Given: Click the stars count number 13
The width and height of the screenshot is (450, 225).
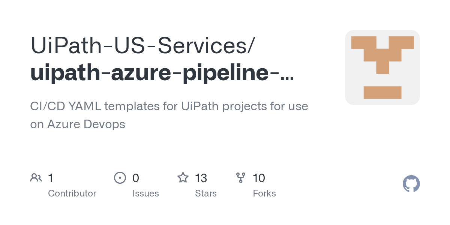Looking at the screenshot, I should [x=201, y=178].
